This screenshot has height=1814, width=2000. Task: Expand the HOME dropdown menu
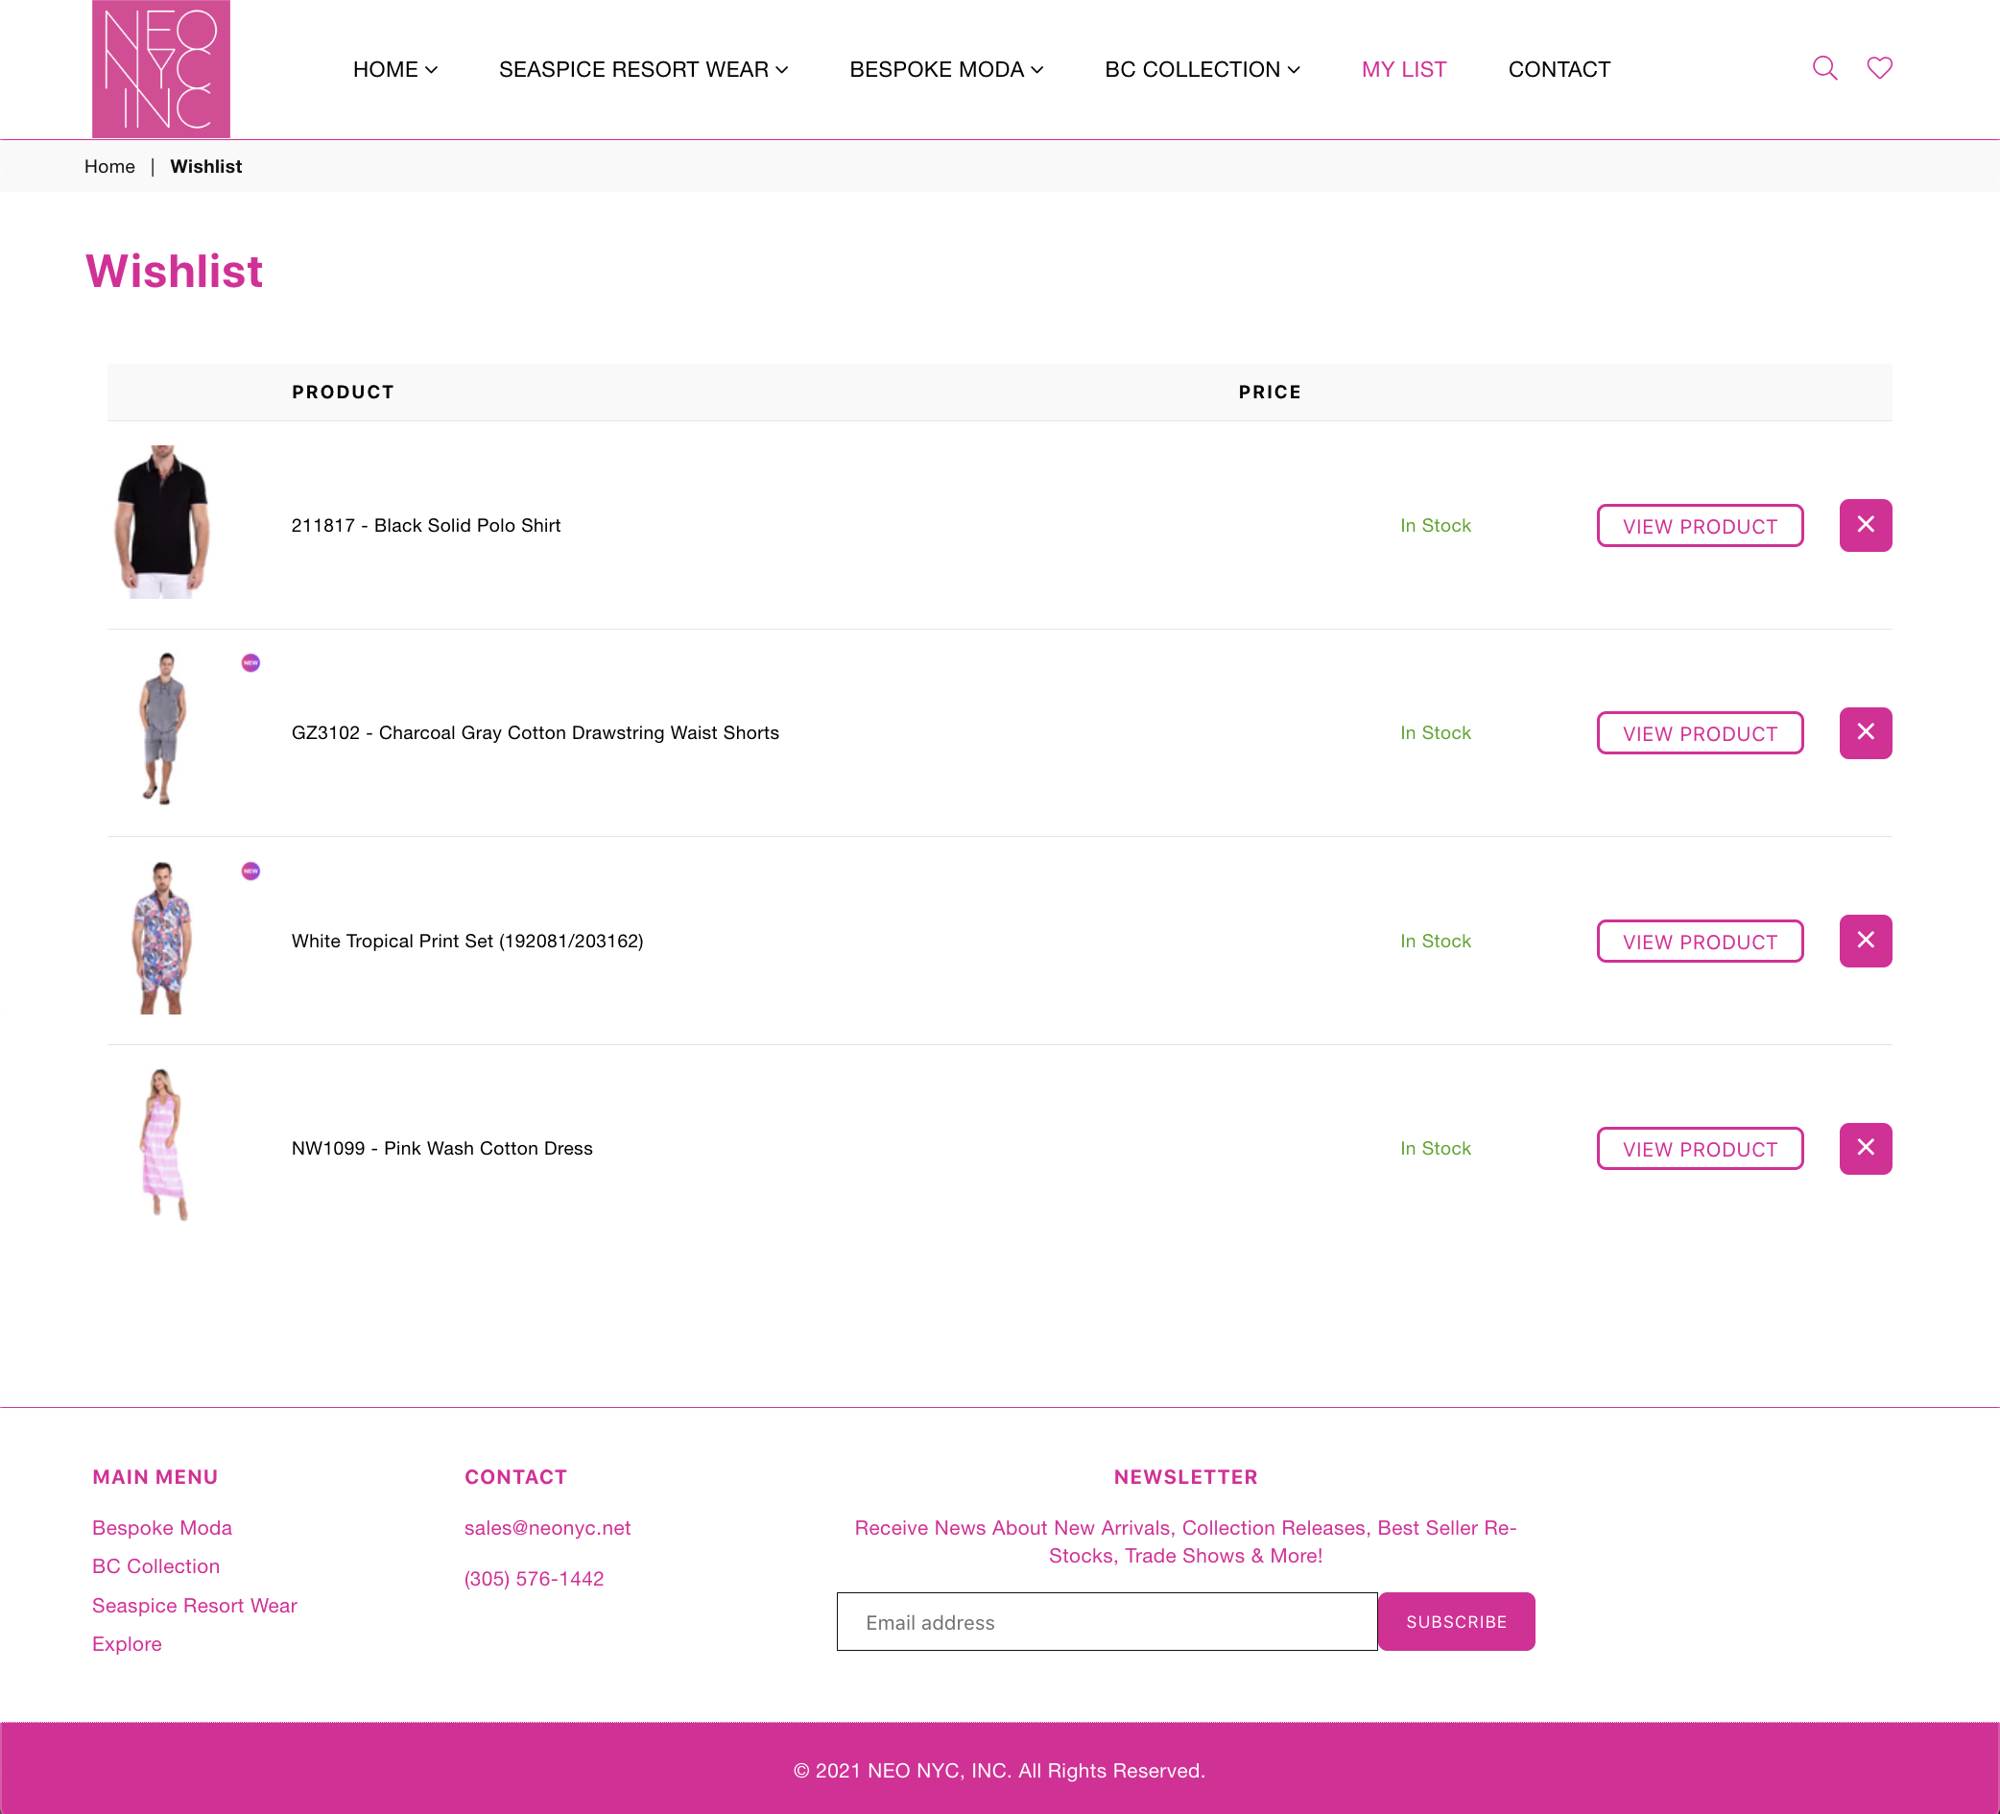click(394, 69)
